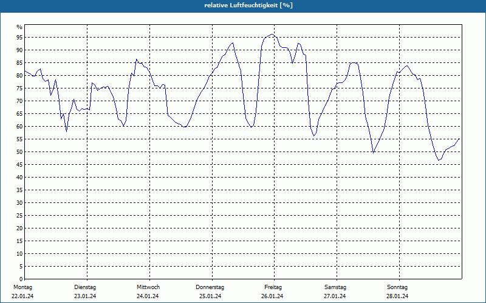Click the date 23.01.24
The width and height of the screenshot is (486, 303).
coord(85,296)
